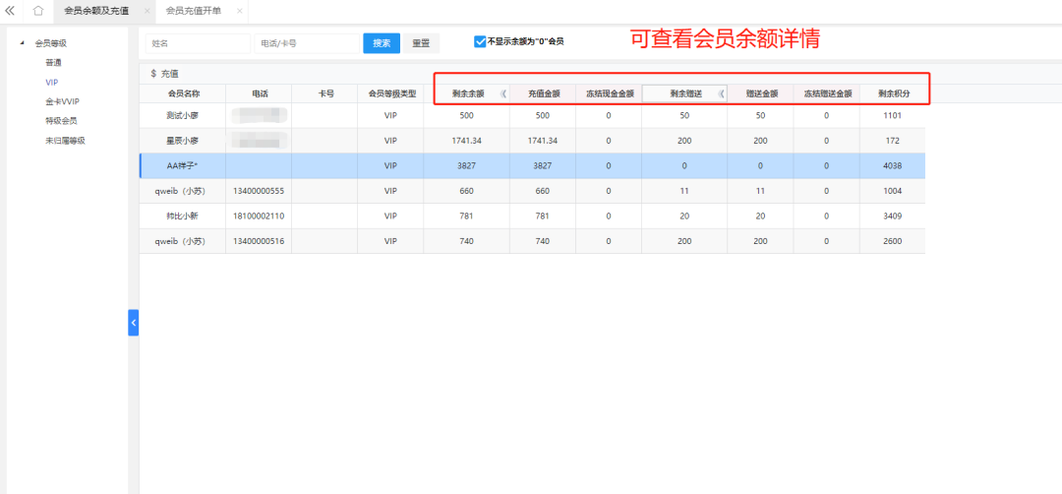Collapse the sidebar with double-chevron icon
1062x494 pixels.
[x=11, y=11]
